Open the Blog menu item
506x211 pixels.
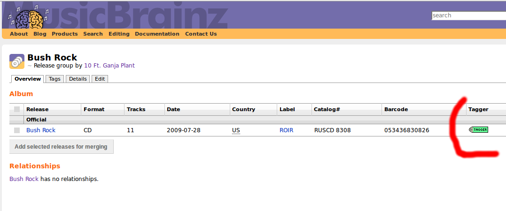39,34
